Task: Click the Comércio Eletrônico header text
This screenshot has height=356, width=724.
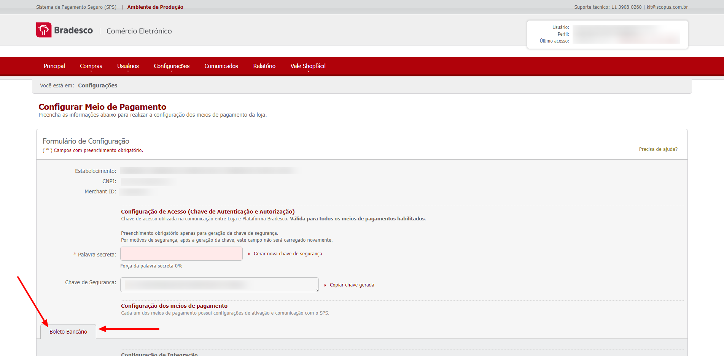Action: click(139, 31)
